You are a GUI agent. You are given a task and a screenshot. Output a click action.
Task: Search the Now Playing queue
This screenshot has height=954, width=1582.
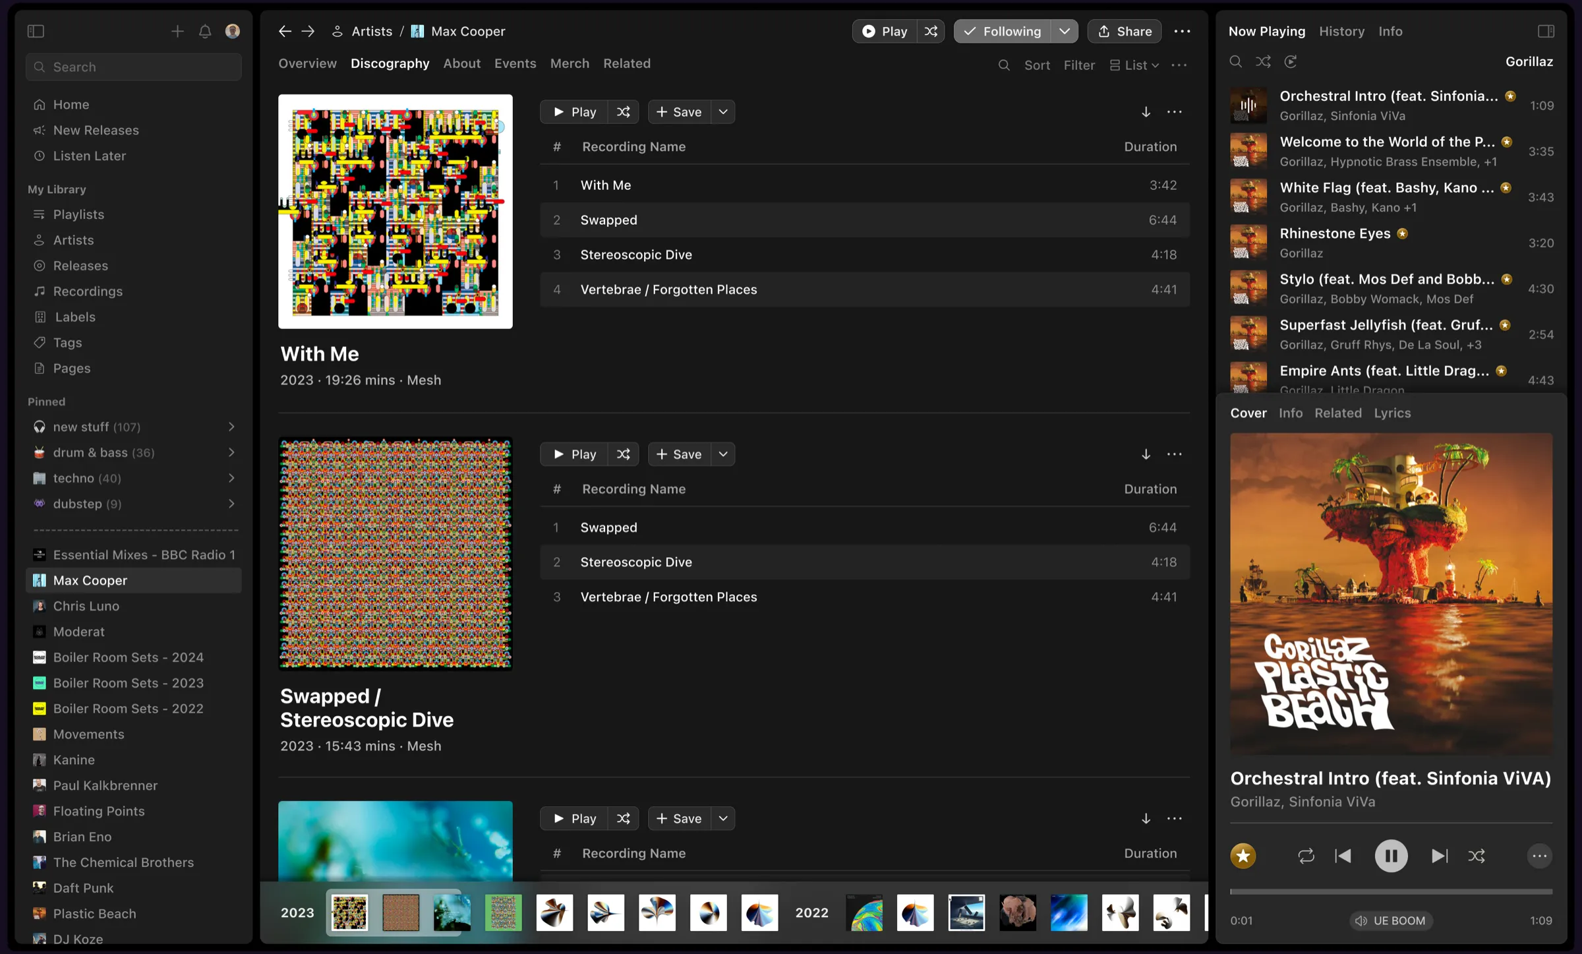click(1236, 61)
